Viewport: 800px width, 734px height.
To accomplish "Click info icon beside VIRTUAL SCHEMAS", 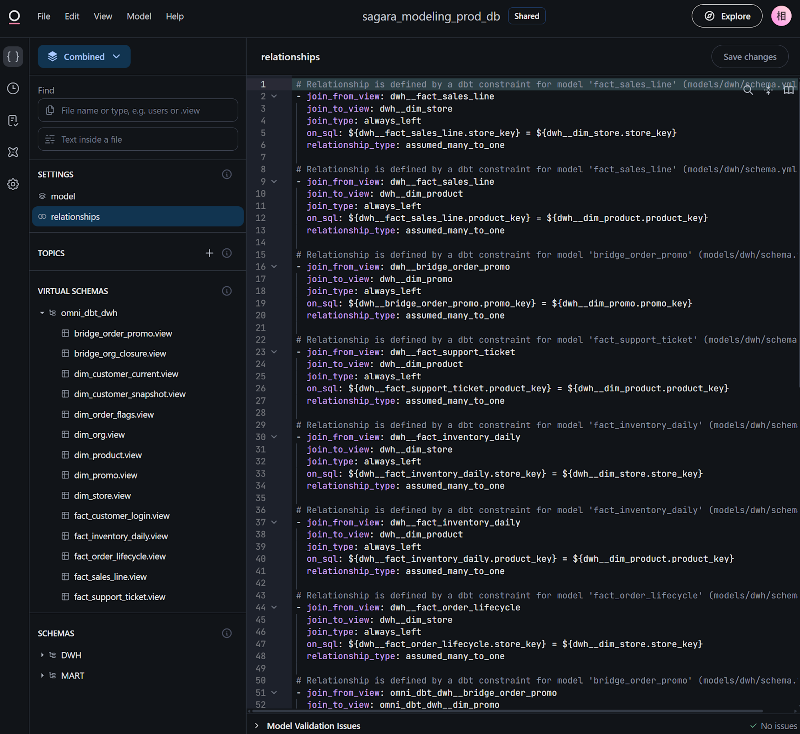I will (227, 291).
